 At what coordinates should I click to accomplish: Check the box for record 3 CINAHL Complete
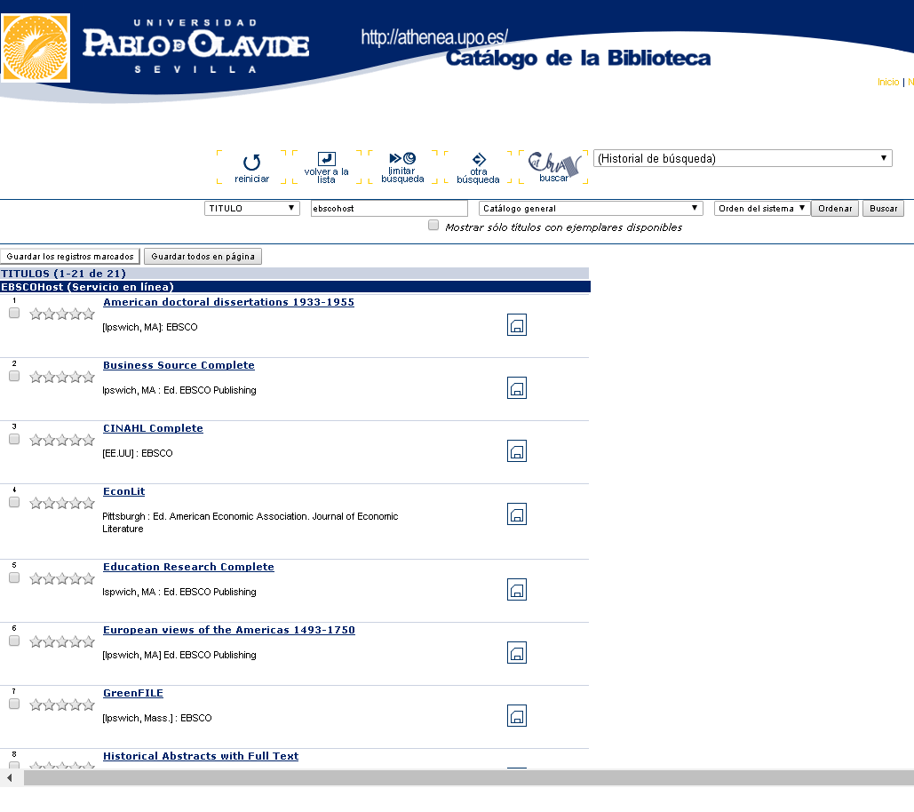pyautogui.click(x=14, y=439)
